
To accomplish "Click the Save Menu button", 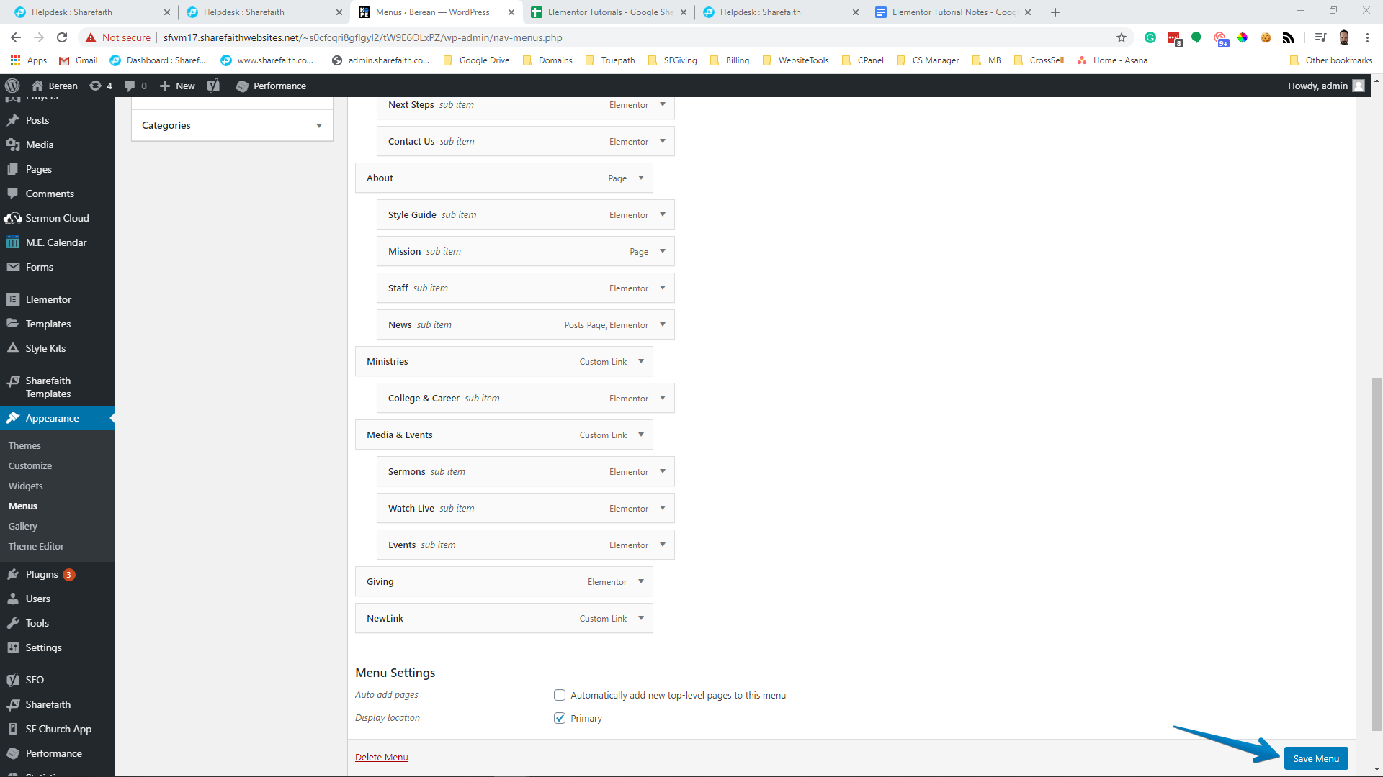I will click(1315, 758).
